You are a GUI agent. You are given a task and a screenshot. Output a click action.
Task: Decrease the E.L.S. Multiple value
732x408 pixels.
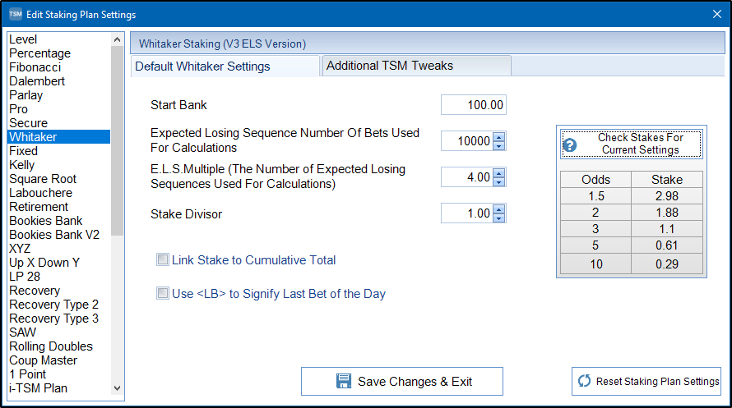(499, 181)
